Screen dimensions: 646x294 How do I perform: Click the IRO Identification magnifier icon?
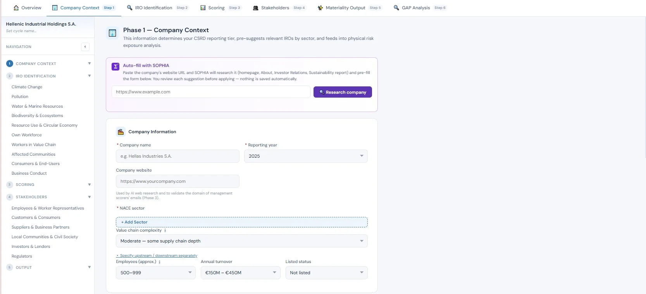(130, 8)
